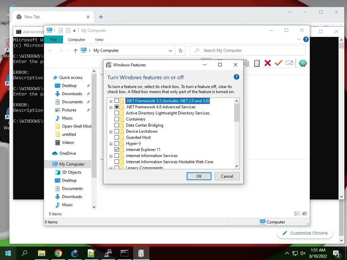Show hidden system tray icons
The height and width of the screenshot is (260, 347).
pyautogui.click(x=287, y=253)
